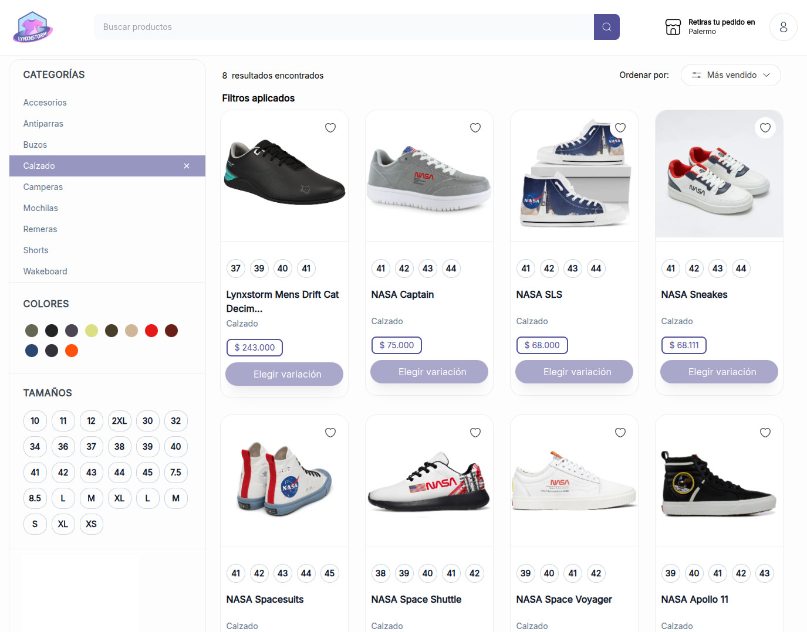The height and width of the screenshot is (632, 807).
Task: Select the Mochilas category
Action: [40, 208]
